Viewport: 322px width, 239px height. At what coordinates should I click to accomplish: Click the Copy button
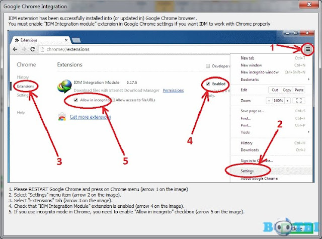click(x=287, y=90)
